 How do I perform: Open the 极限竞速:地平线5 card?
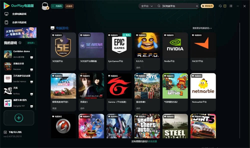pyautogui.click(x=63, y=92)
